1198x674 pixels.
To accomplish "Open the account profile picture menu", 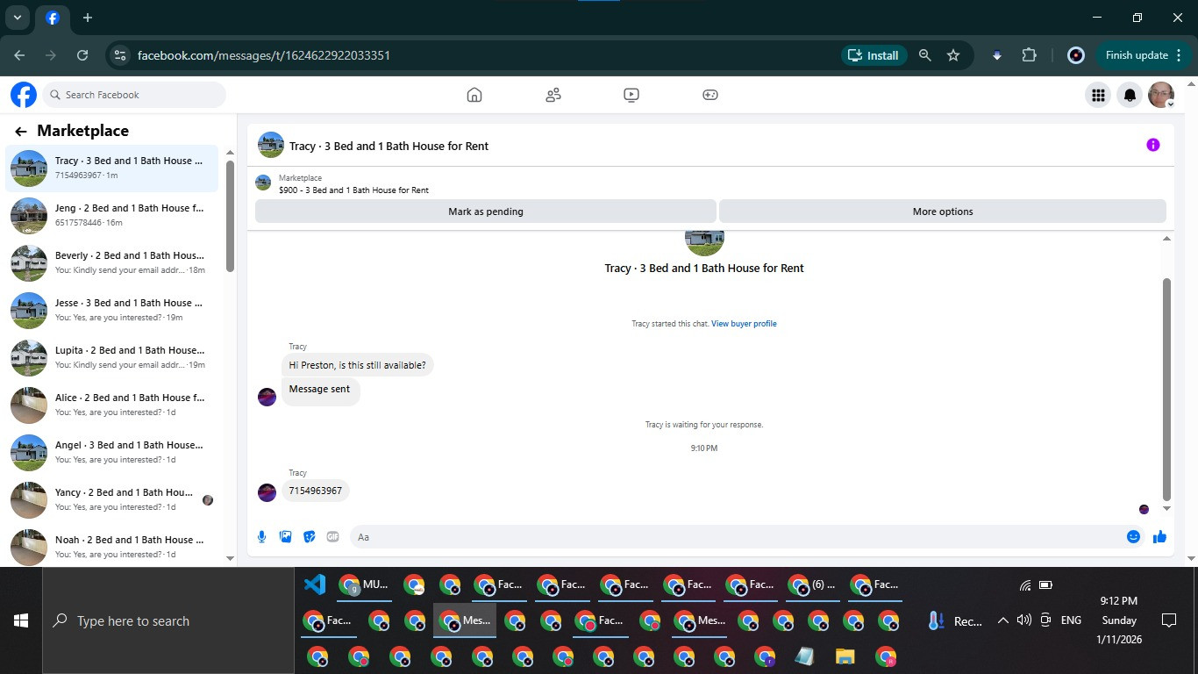I will 1161,95.
